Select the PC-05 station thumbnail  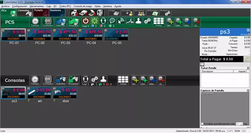click(x=116, y=34)
